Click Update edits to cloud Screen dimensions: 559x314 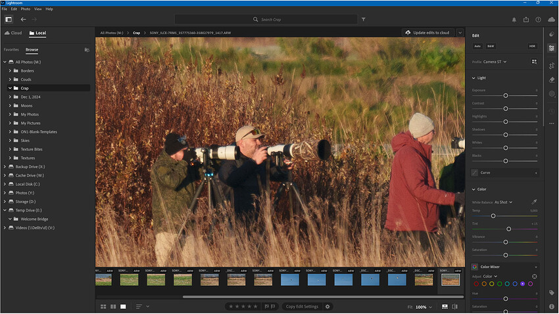427,32
